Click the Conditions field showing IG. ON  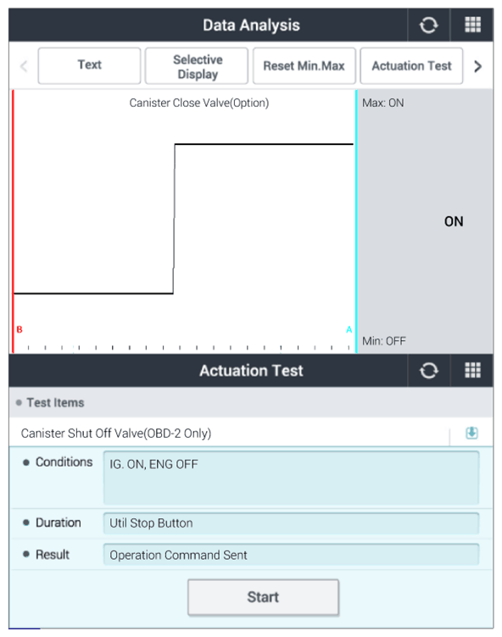[291, 478]
